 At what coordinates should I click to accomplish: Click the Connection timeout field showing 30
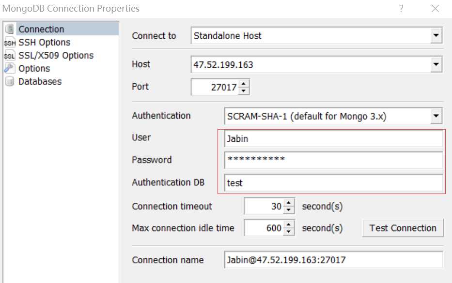point(264,206)
